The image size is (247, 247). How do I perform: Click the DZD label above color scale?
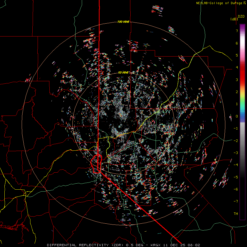[241, 16]
